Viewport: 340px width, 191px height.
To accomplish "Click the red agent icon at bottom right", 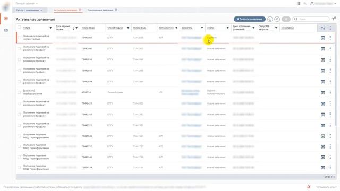I will pyautogui.click(x=309, y=187).
